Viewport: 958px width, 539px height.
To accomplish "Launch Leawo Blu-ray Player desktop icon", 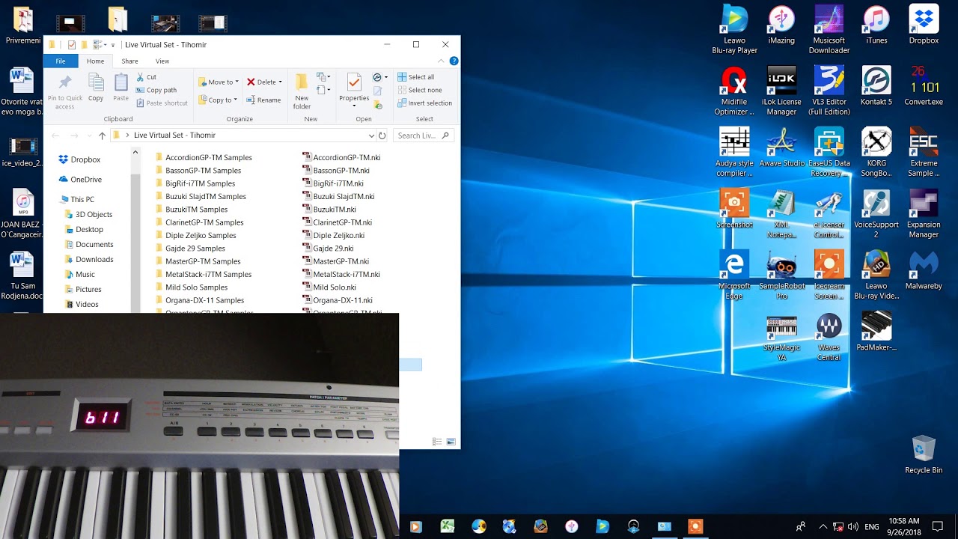I will pos(734,30).
